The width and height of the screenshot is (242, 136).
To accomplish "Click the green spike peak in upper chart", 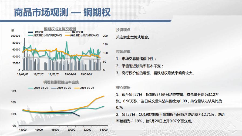I will 67,42.
